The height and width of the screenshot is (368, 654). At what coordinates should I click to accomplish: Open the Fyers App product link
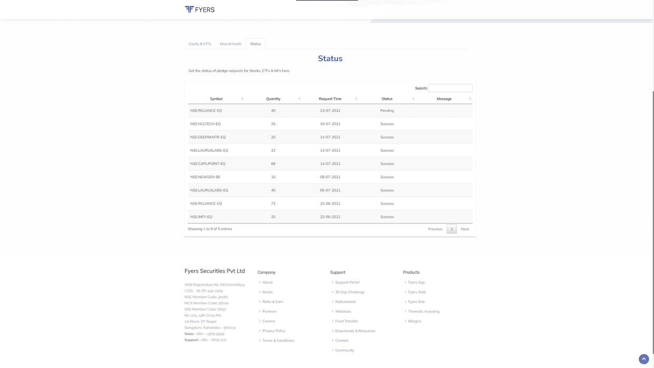tap(416, 282)
